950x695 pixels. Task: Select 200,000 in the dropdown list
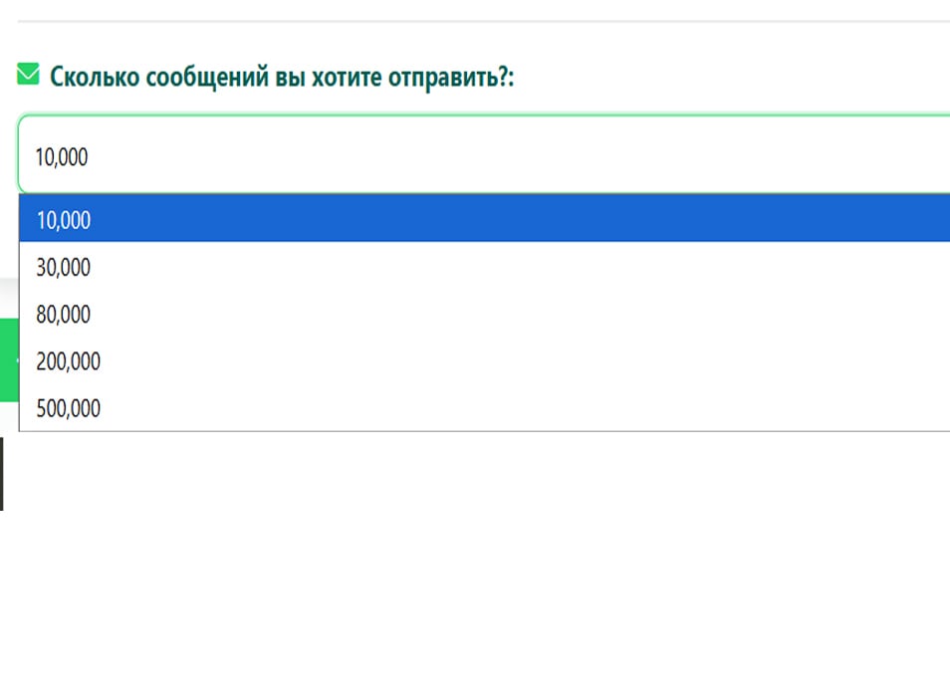pos(485,360)
